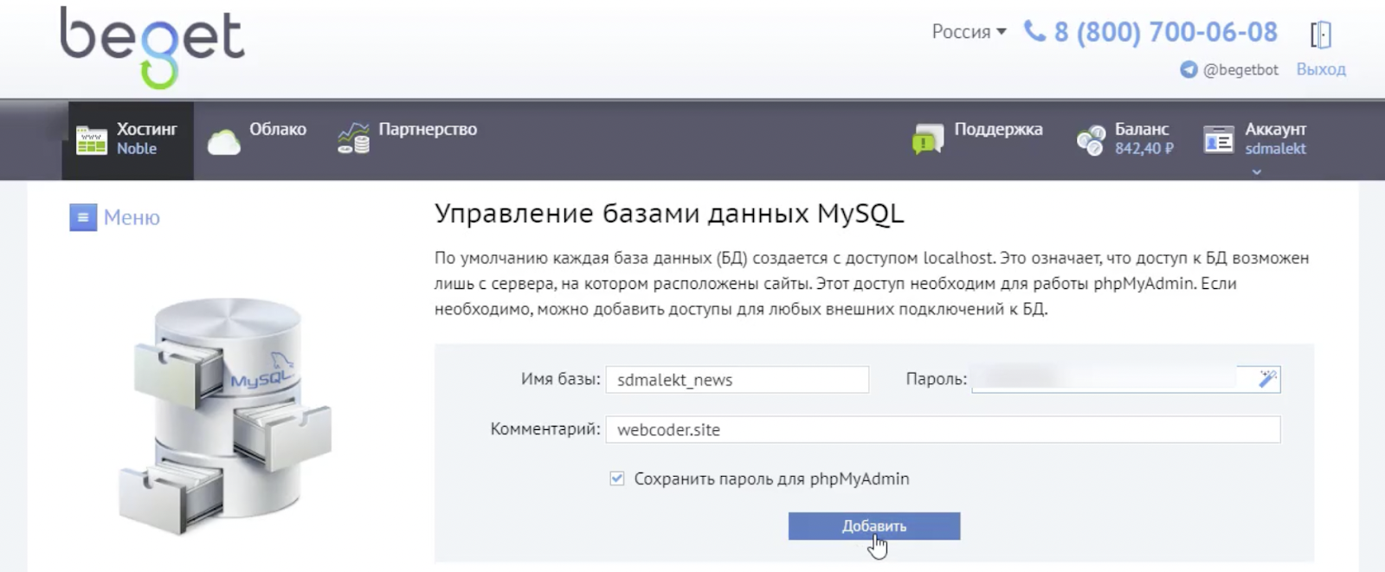1385x572 pixels.
Task: Click the Партнерство coins chart icon
Action: point(353,138)
